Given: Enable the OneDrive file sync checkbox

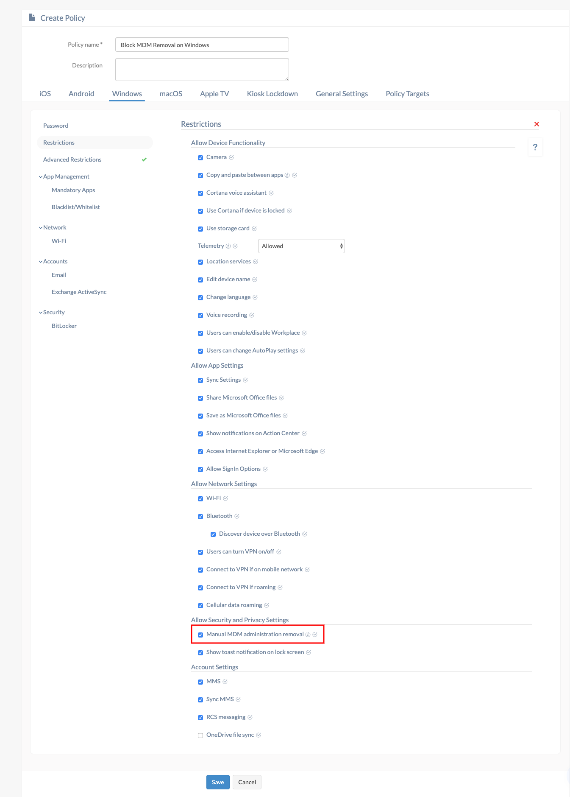Looking at the screenshot, I should pos(200,735).
